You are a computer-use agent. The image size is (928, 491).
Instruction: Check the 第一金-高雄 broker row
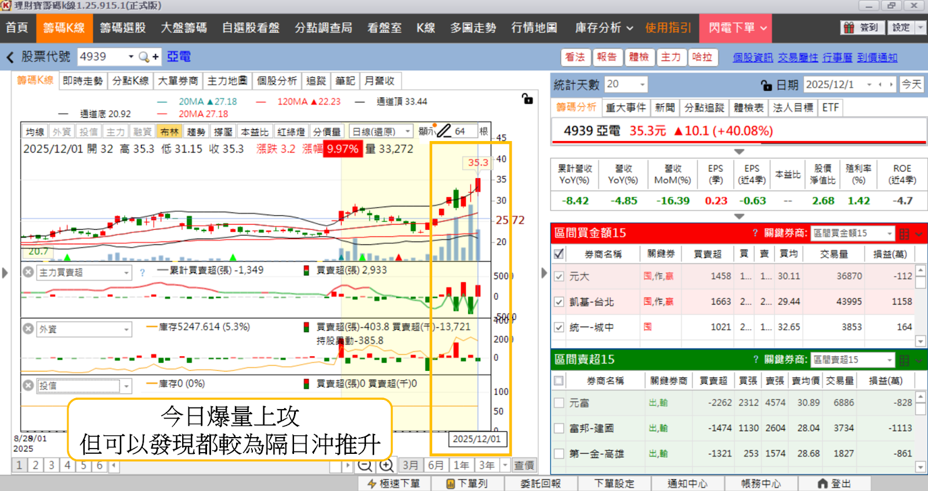(559, 453)
